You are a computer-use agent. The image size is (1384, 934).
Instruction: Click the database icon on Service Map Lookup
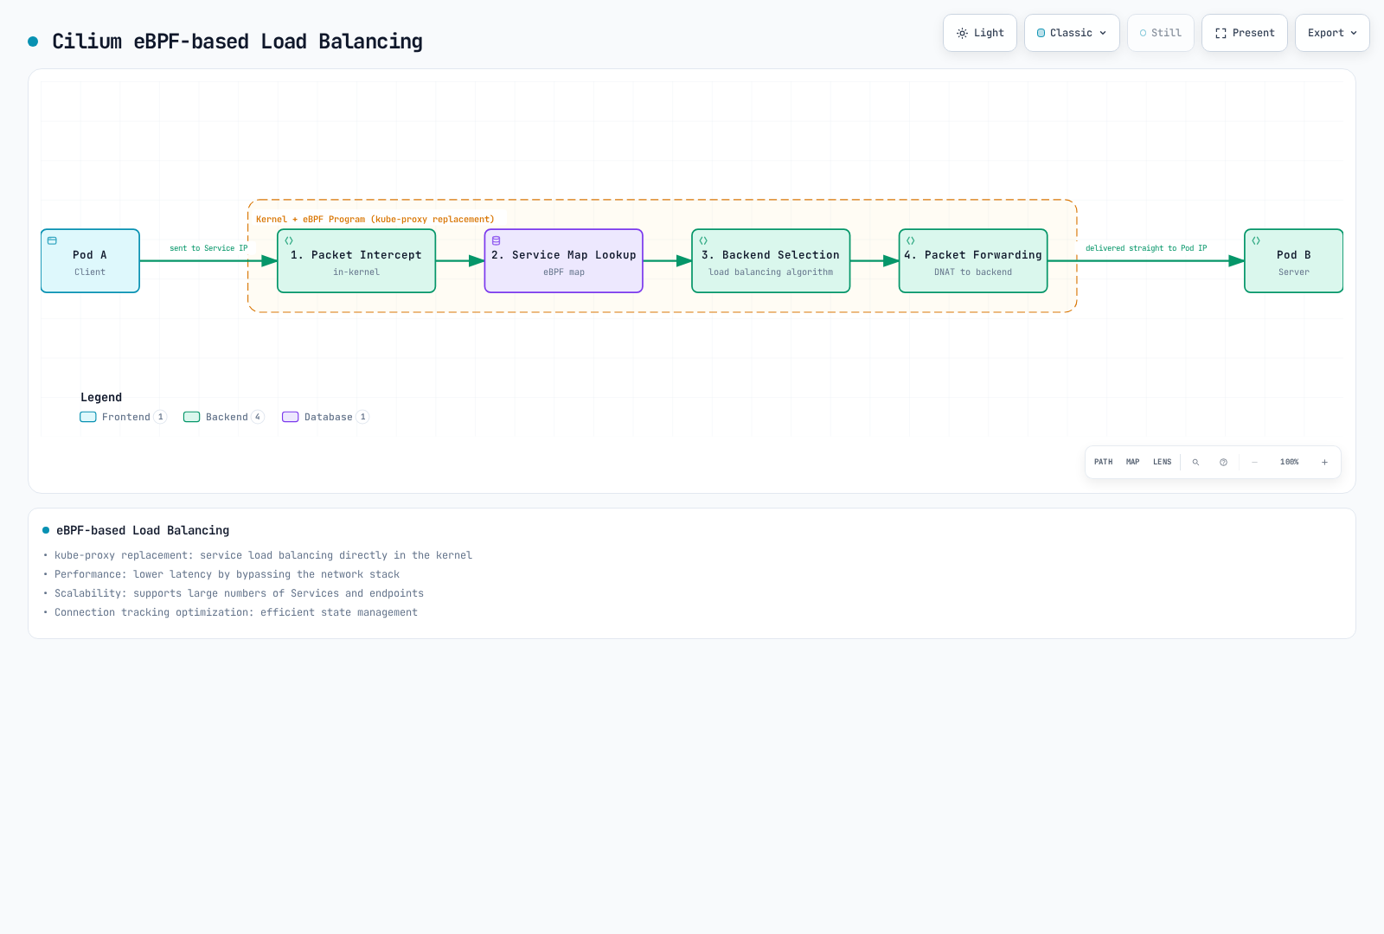tap(497, 240)
